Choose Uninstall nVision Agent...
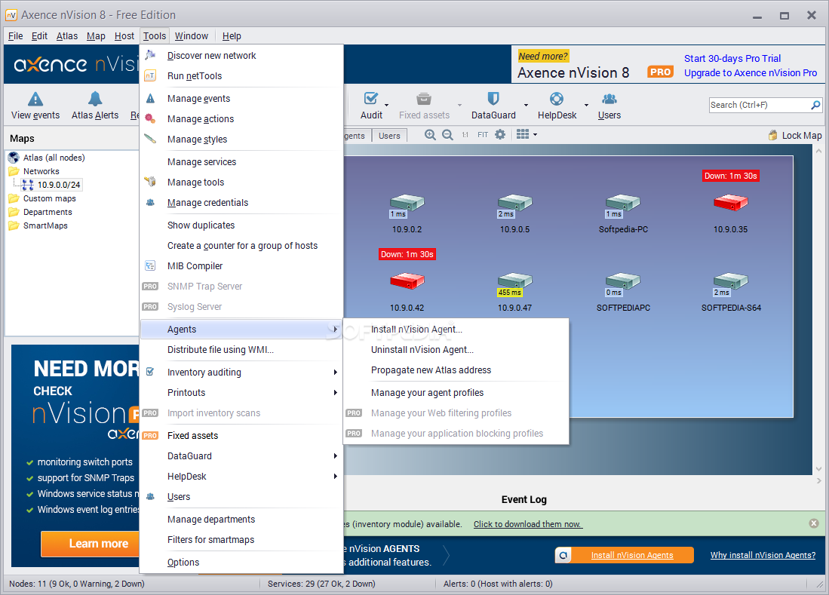Screen dimensions: 829x595 coord(456,350)
